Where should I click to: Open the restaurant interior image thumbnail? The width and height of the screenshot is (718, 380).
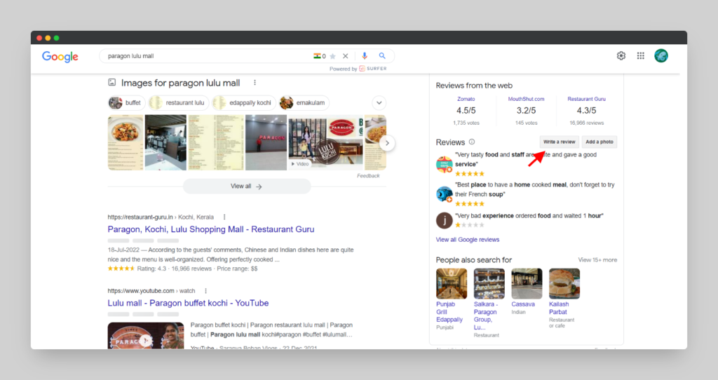[165, 142]
